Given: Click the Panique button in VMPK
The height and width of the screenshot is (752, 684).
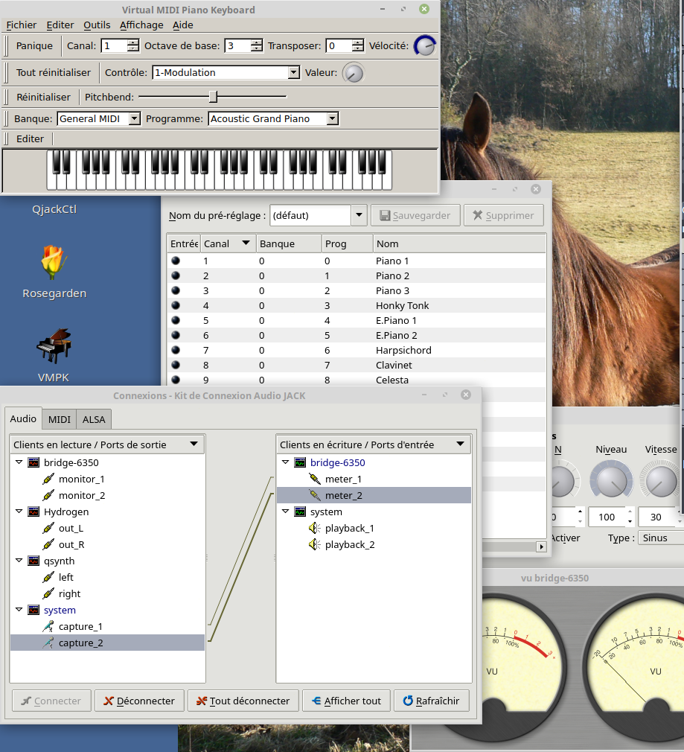Looking at the screenshot, I should point(34,45).
